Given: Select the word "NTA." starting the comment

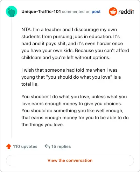Looking at the screenshot, I should pyautogui.click(x=27, y=29).
